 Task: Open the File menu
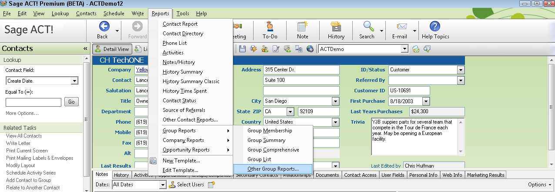(x=7, y=13)
